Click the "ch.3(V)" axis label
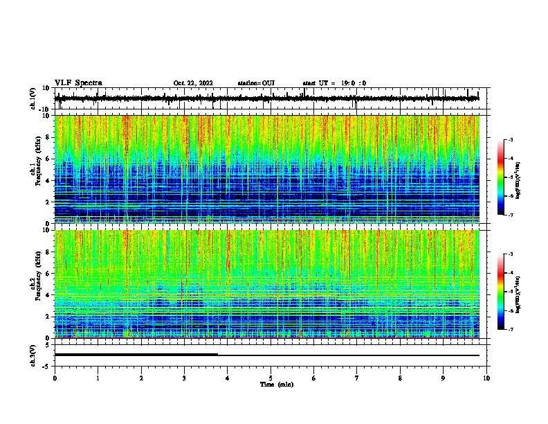Viewport: 548px width, 424px height. click(x=33, y=355)
